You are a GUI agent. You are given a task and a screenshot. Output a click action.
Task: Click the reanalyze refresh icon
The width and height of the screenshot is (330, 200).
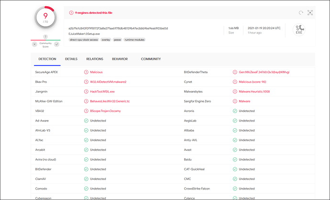301,12
